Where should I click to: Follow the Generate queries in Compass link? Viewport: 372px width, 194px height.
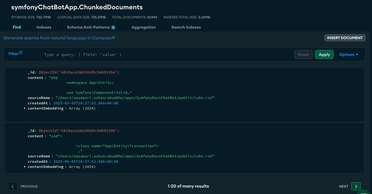[x=59, y=38]
